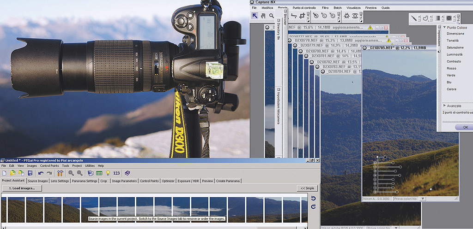Create a new project in PTGui
The height and width of the screenshot is (229, 473).
coord(4,173)
